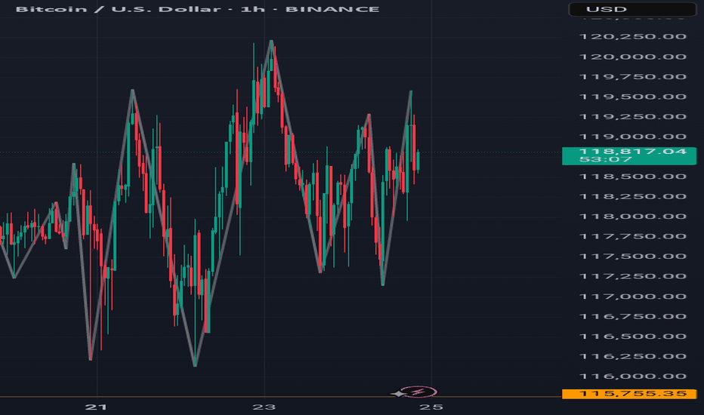Click the 116,500.00 price axis label
Screen dimensions: 704x415
coord(633,337)
